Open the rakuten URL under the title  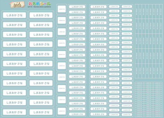(x=42, y=7)
